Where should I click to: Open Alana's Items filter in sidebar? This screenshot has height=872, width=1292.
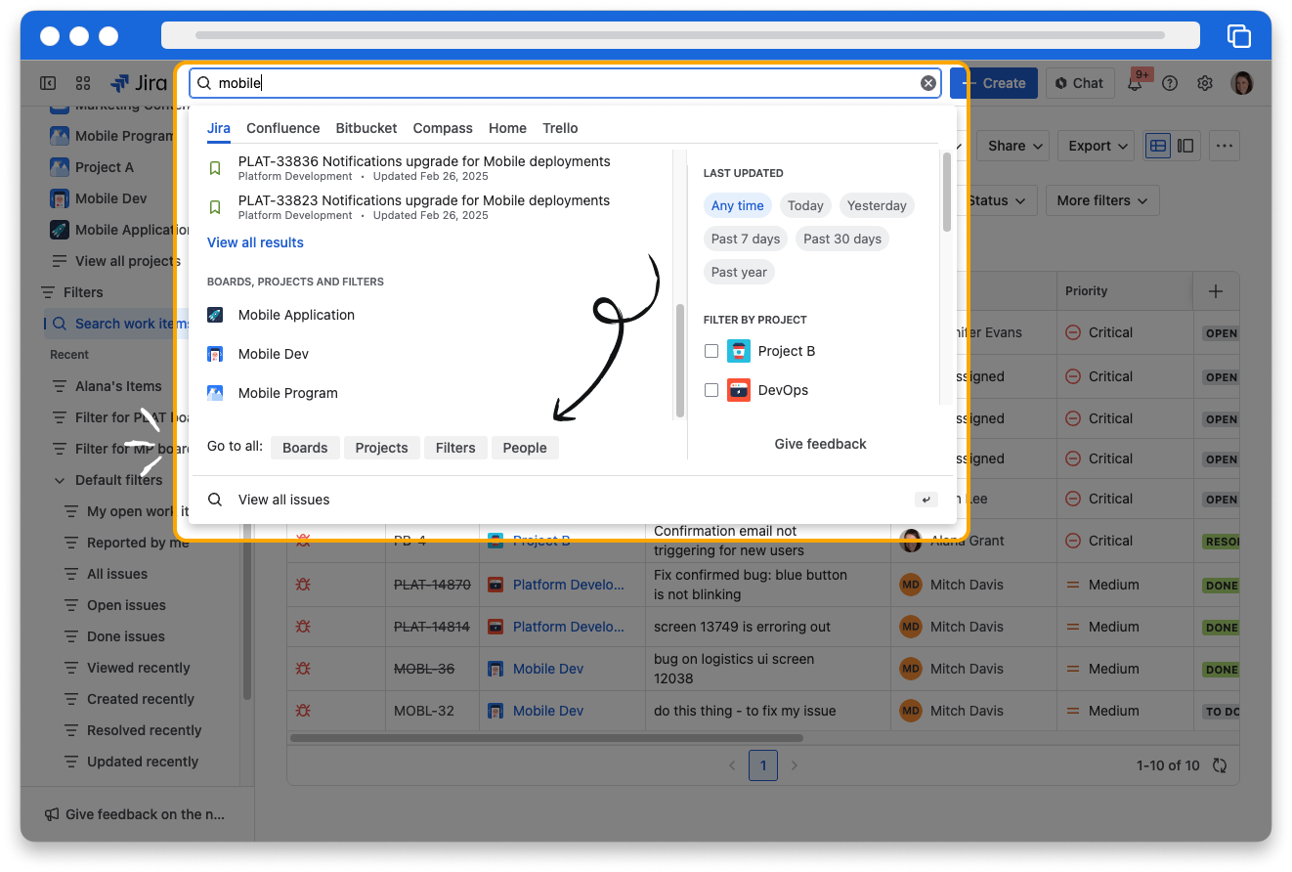coord(118,386)
